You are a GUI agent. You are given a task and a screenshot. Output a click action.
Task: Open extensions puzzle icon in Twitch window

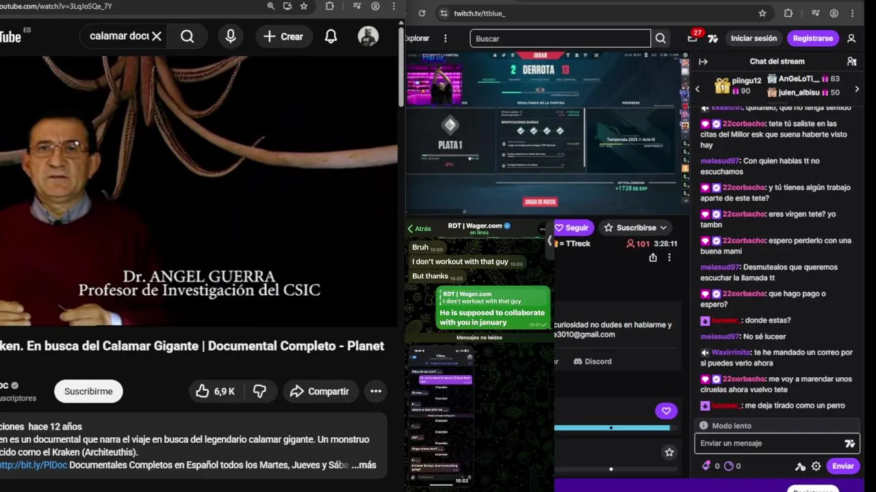tap(788, 13)
